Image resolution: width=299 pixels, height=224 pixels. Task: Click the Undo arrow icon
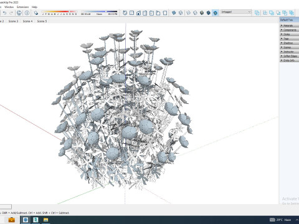[4, 13]
